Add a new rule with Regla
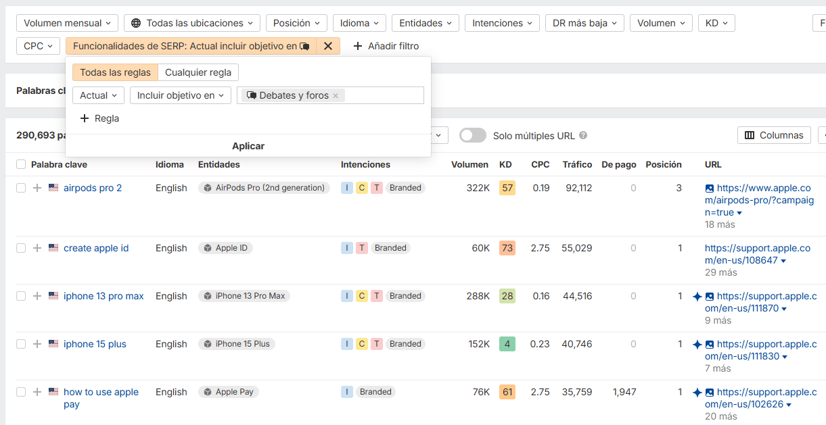 pyautogui.click(x=99, y=118)
